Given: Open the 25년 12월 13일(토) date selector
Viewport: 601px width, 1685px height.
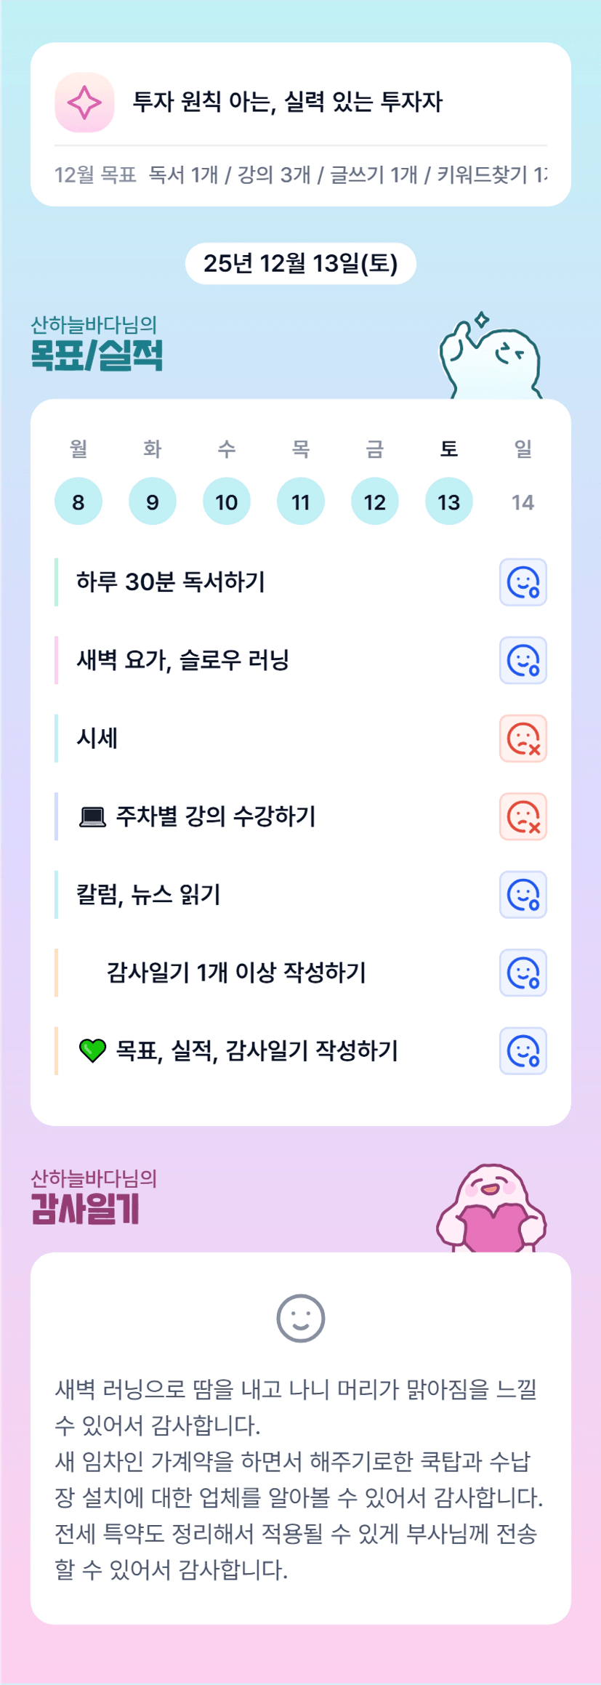Looking at the screenshot, I should pyautogui.click(x=300, y=263).
